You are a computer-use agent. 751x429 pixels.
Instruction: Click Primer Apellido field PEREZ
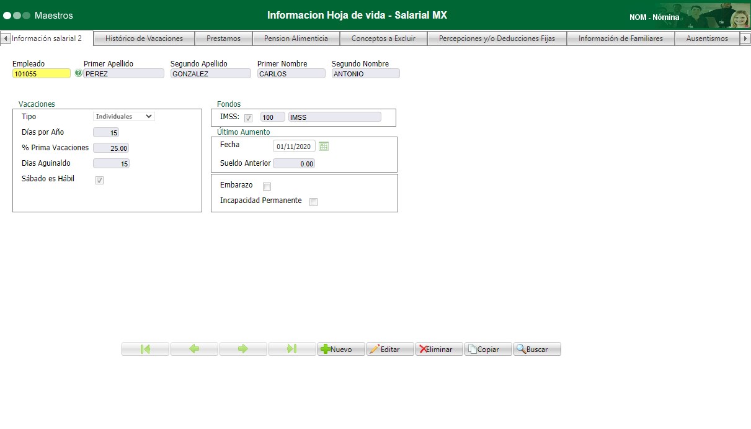pos(124,73)
